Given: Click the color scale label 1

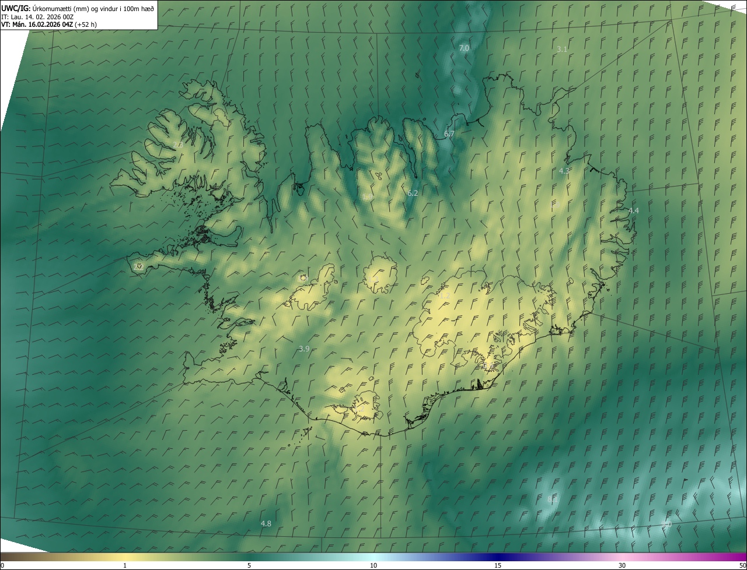Looking at the screenshot, I should pyautogui.click(x=125, y=566).
